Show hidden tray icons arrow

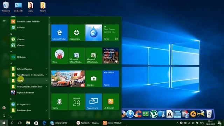click(177, 123)
